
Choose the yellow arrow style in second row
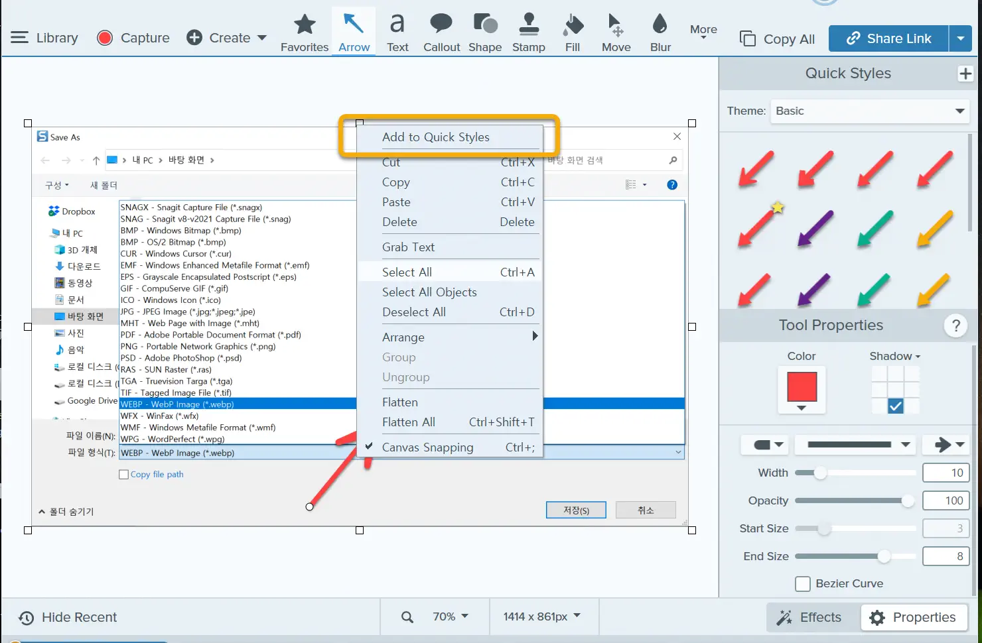[935, 228]
